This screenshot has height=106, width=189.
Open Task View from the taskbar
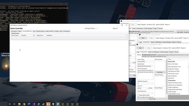click(14, 104)
